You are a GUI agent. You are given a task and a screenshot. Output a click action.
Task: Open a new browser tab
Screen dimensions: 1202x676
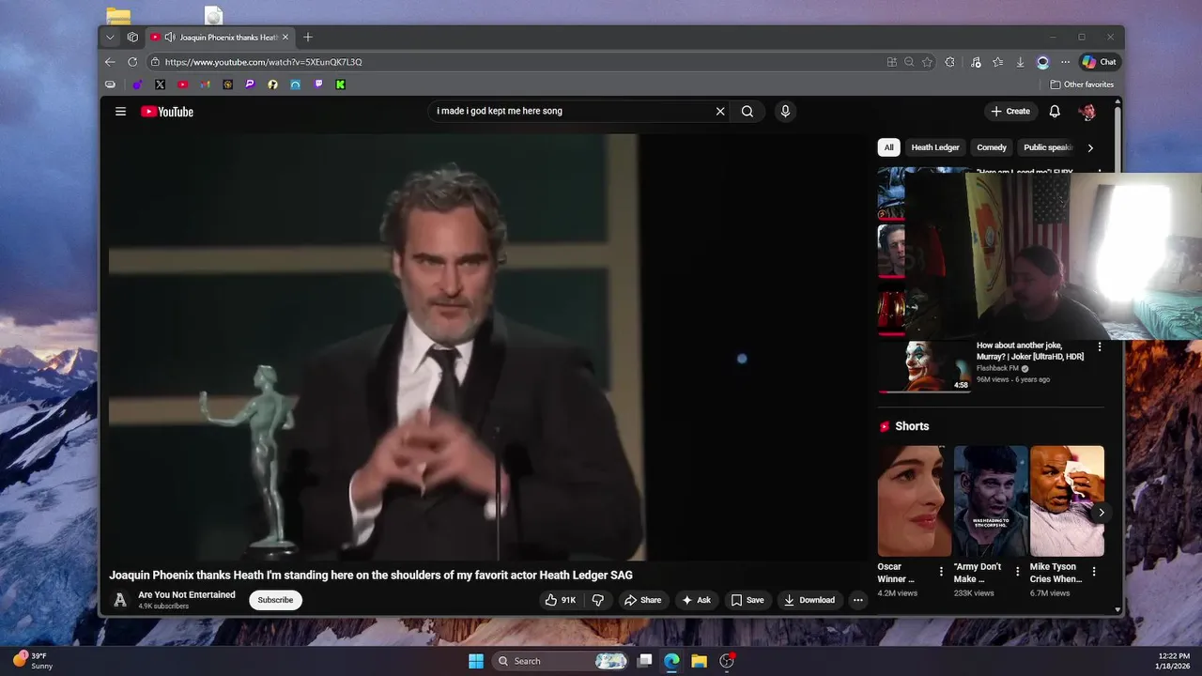pos(308,38)
